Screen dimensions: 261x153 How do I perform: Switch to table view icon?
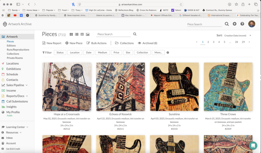[82, 34]
